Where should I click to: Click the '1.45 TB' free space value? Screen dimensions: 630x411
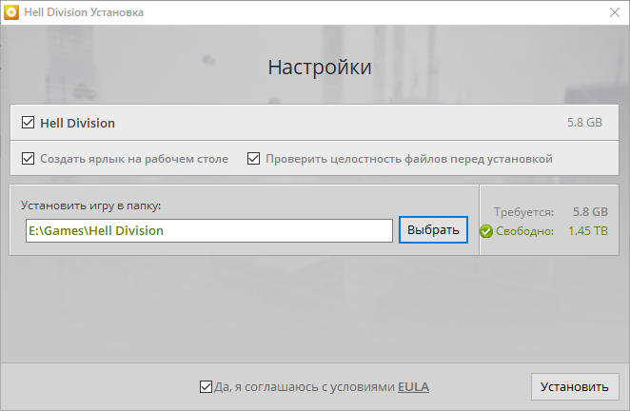point(588,231)
